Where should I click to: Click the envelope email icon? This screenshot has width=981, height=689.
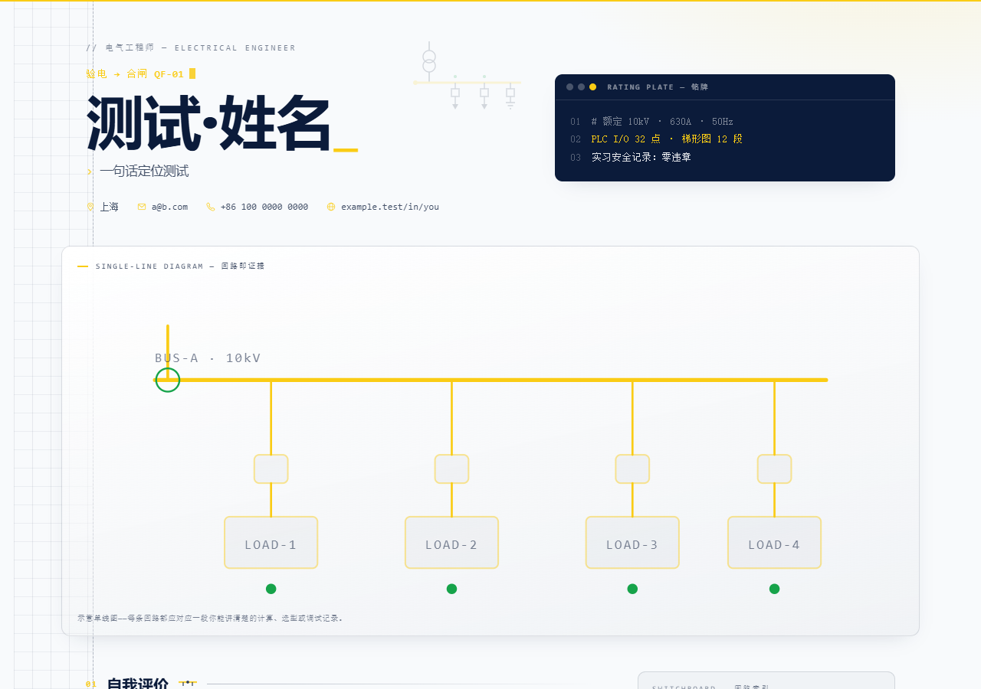[142, 207]
